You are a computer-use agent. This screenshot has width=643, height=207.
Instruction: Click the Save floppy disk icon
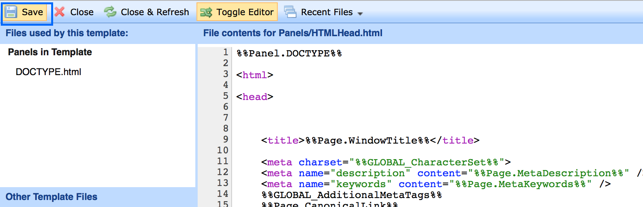(x=11, y=12)
